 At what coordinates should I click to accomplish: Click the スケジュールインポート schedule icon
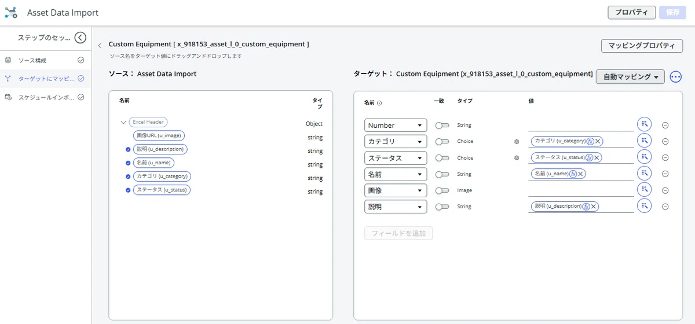pos(8,97)
